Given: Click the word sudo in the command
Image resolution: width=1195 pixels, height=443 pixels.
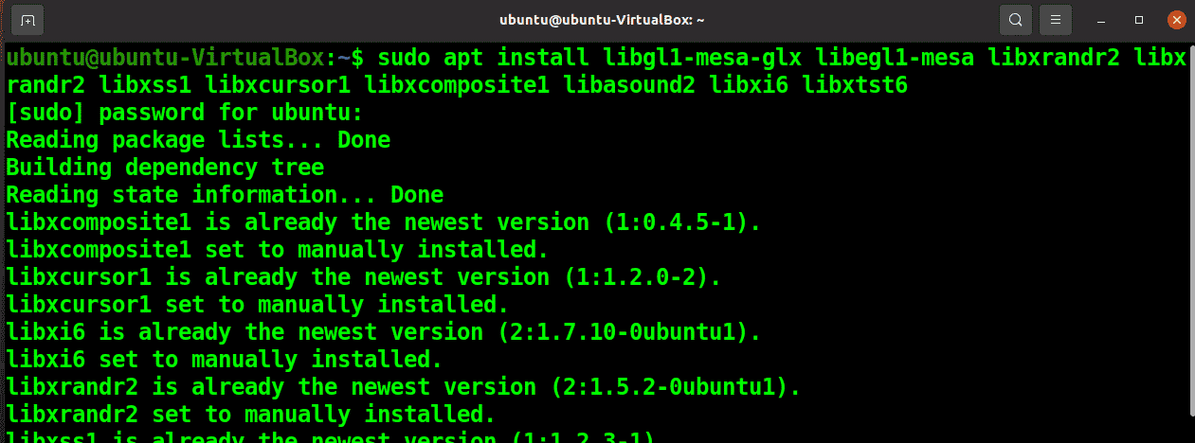Looking at the screenshot, I should pyautogui.click(x=405, y=58).
